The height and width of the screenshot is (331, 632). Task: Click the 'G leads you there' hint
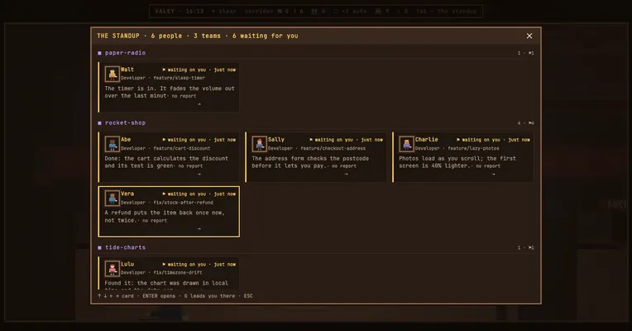tap(209, 296)
